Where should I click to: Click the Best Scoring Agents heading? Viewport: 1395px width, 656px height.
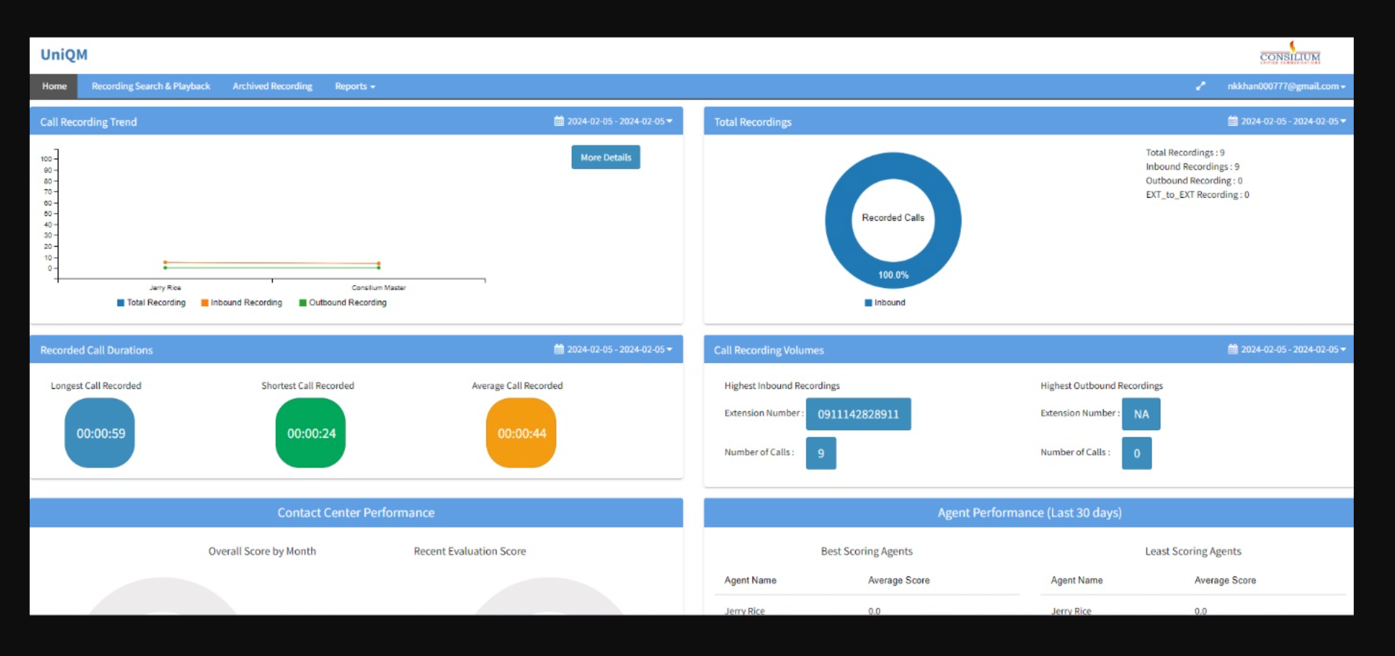tap(866, 551)
